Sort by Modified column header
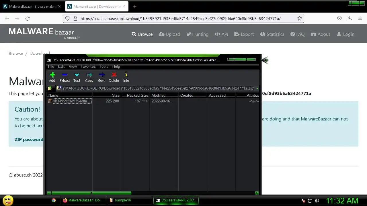The width and height of the screenshot is (367, 206). click(164, 95)
